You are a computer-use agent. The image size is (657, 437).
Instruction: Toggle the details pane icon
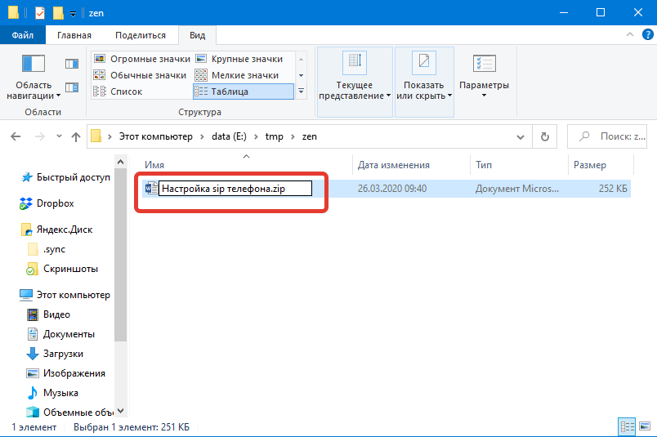coord(72,87)
